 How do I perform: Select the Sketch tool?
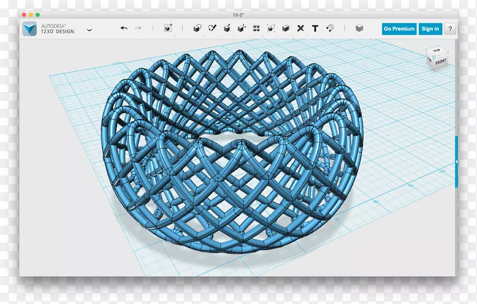(x=212, y=28)
